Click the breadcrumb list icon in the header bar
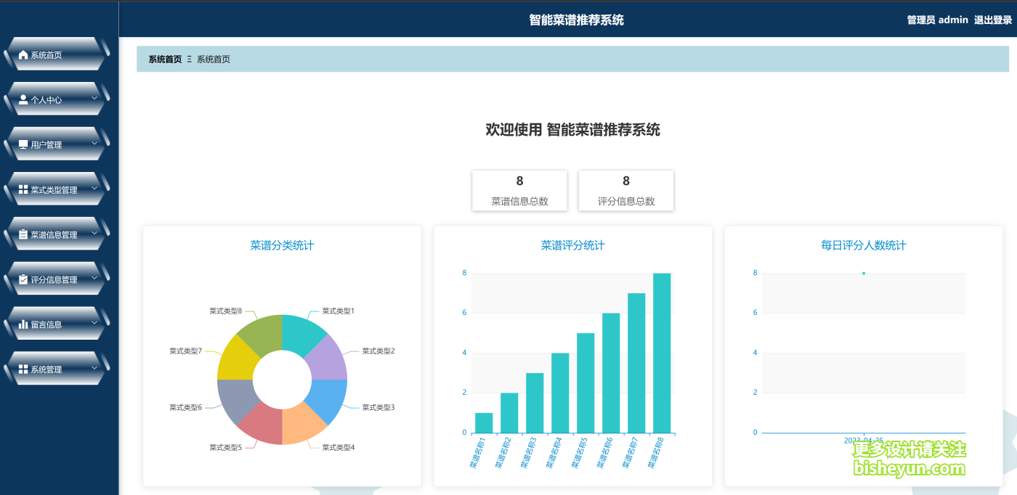 pyautogui.click(x=188, y=59)
